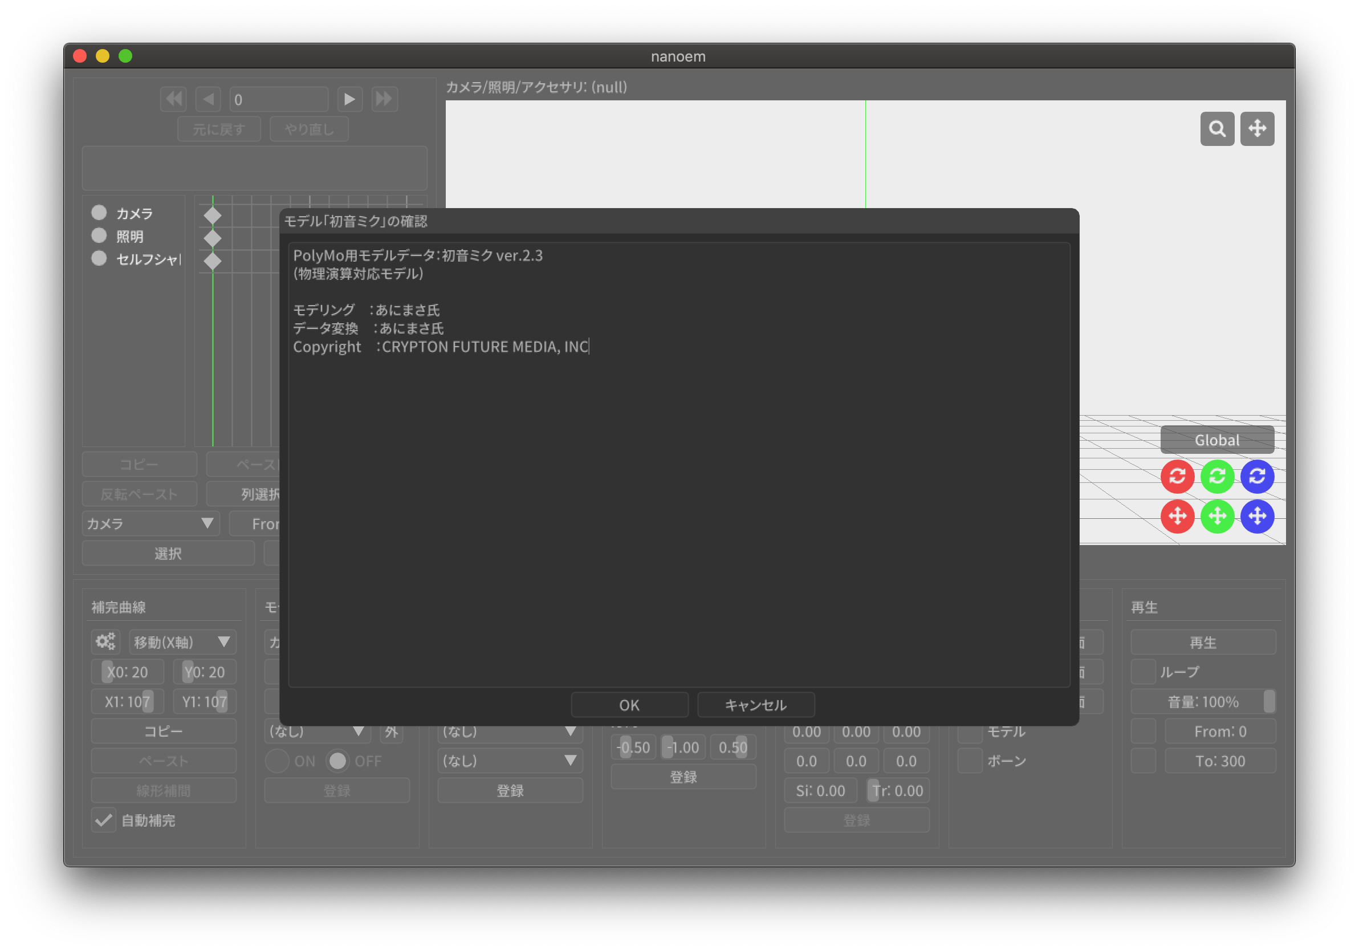Click the red move axis icon
Screen dimensions: 1359x951
1177,517
